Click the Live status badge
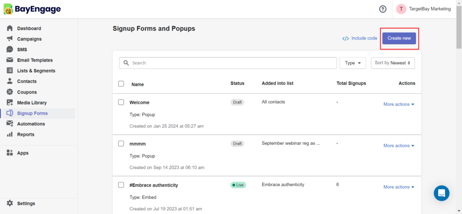The image size is (462, 214). 238,185
